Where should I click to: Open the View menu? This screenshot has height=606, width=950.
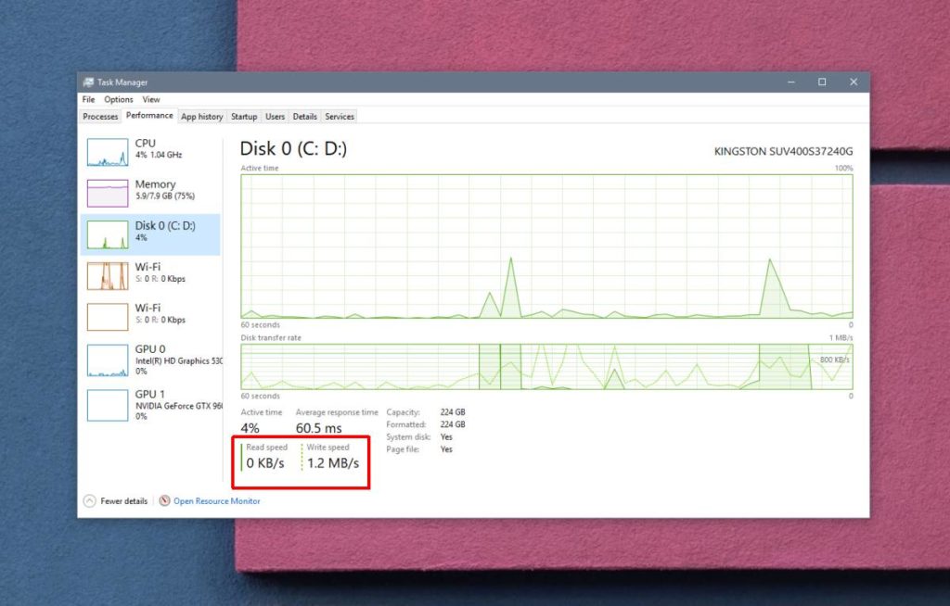point(151,99)
